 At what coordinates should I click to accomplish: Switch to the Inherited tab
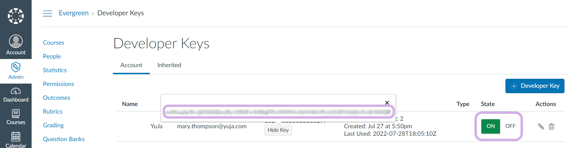[169, 65]
